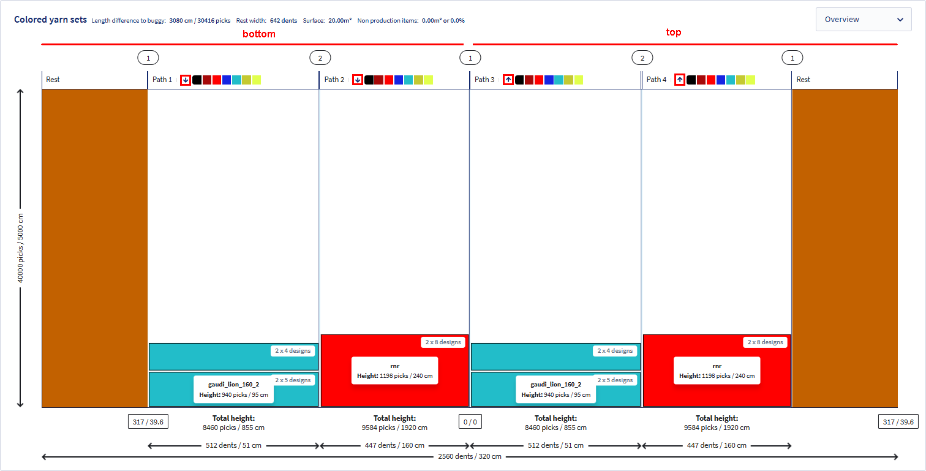926x471 pixels.
Task: Click the left '317 / 39.6' value box
Action: [x=148, y=421]
